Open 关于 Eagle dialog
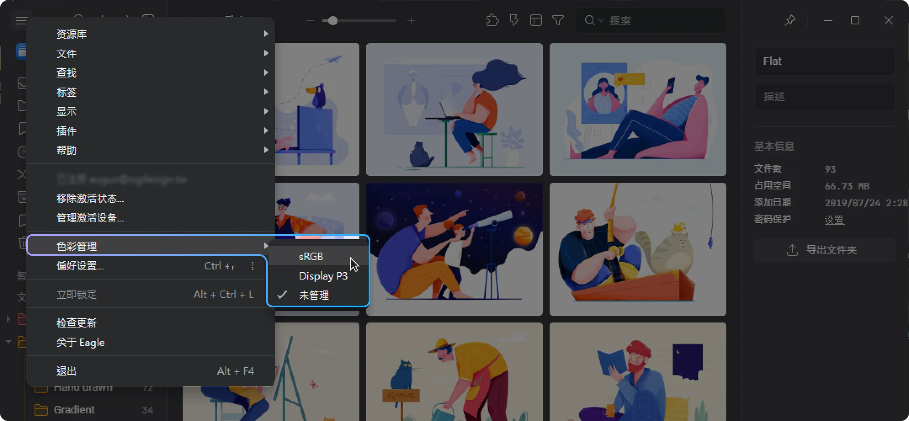909x421 pixels. [151, 342]
